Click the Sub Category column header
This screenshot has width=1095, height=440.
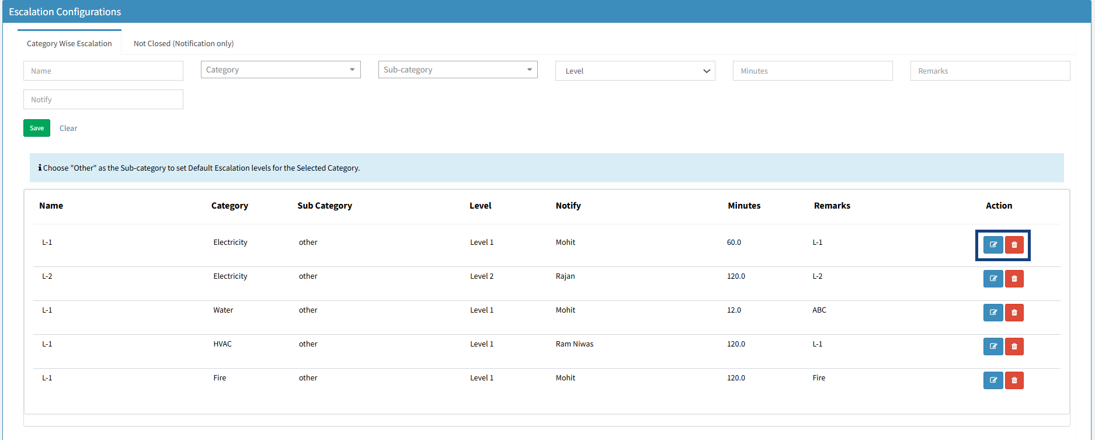[325, 206]
